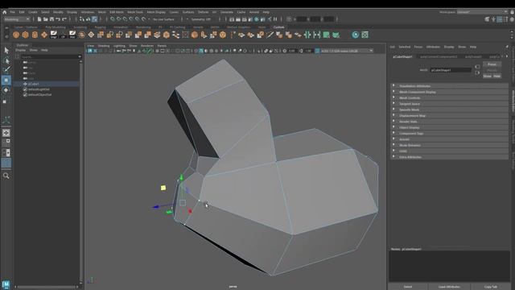Click the teal circular icon on the shelf
The height and width of the screenshot is (290, 515).
click(356, 35)
